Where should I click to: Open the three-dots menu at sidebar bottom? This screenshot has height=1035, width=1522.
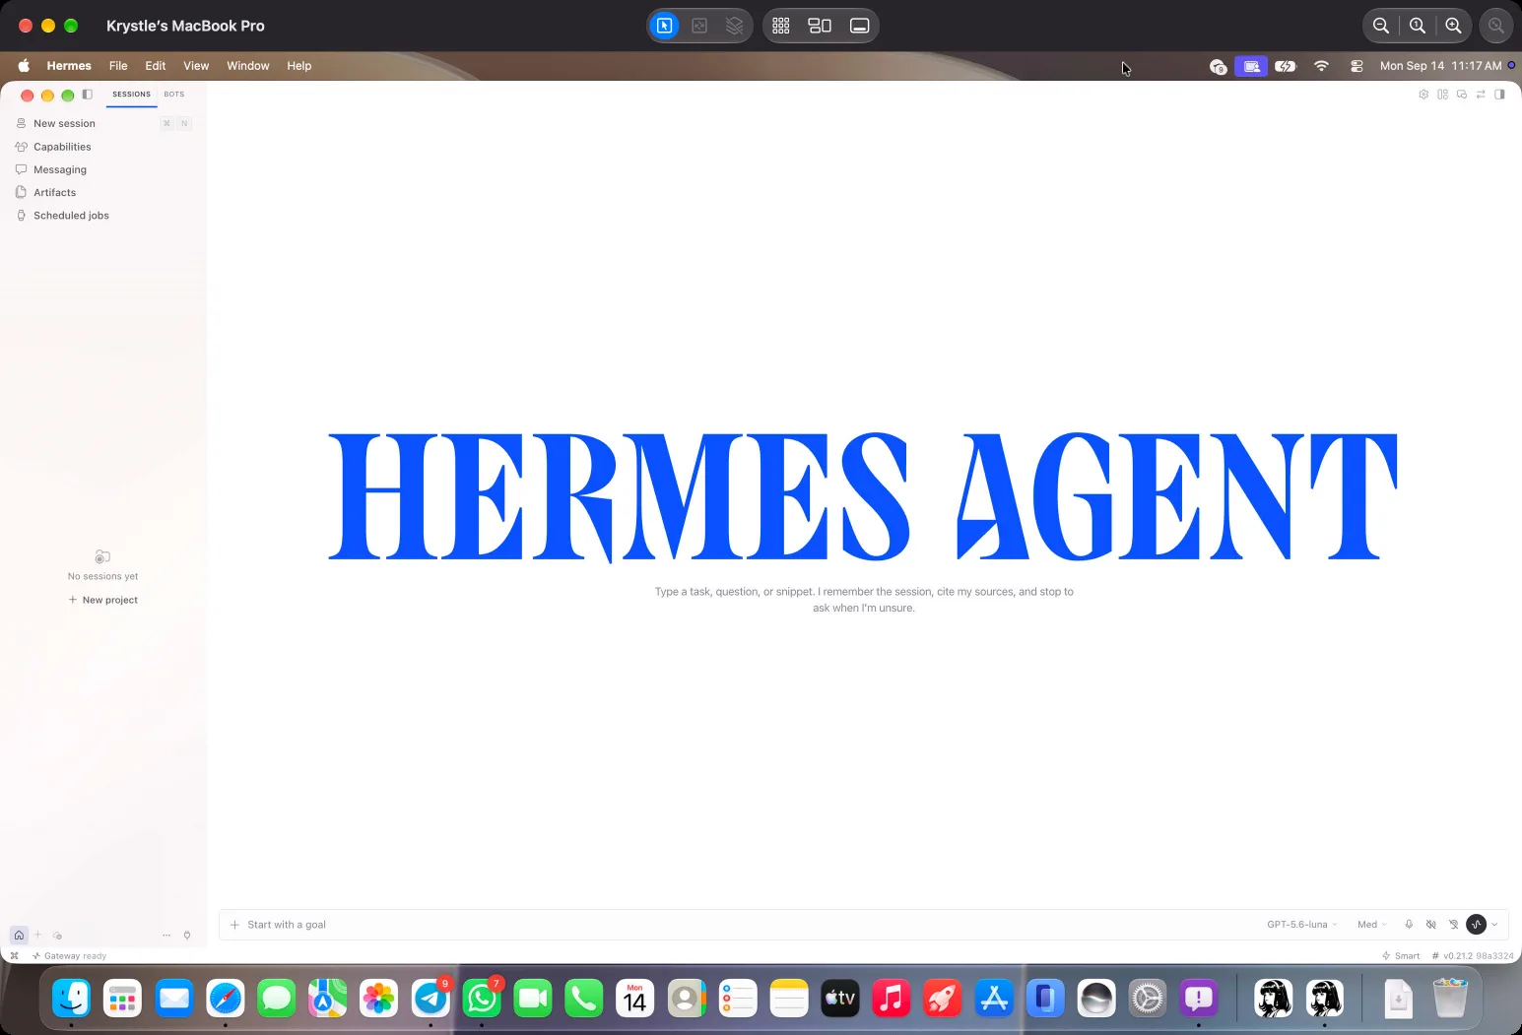click(166, 935)
